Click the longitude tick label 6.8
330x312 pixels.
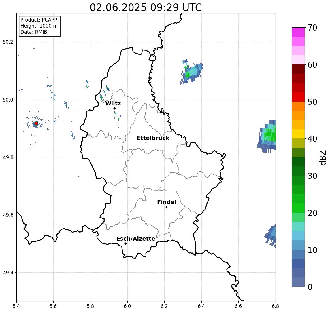click(275, 306)
